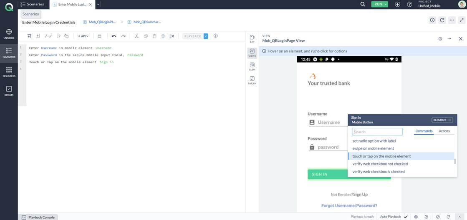Toggle the Auto Playback checkmark
The height and width of the screenshot is (220, 467).
406,217
